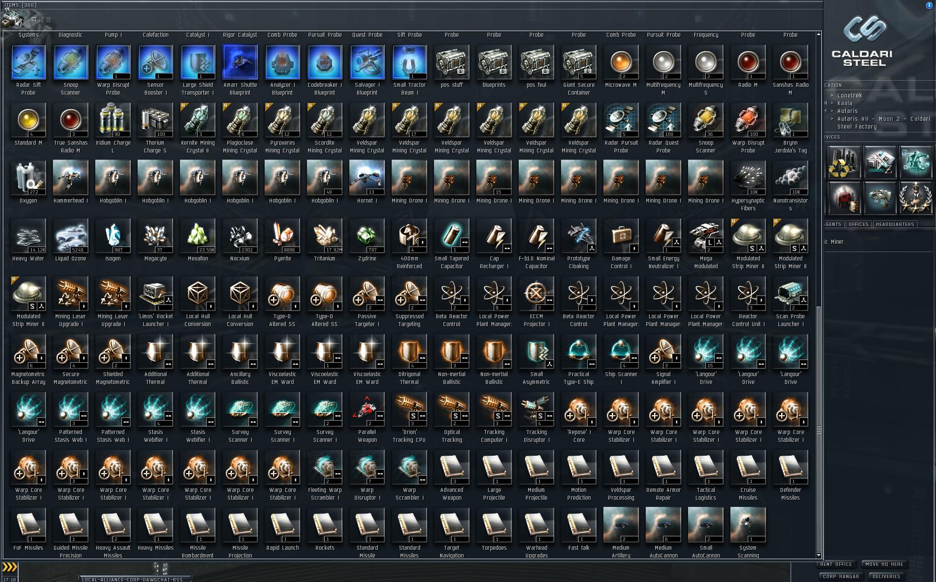
Task: Switch items view to large icon grid
Action: pos(34,19)
